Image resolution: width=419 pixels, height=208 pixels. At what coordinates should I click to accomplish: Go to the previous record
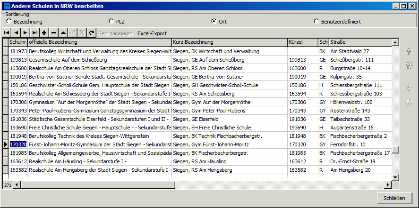click(16, 33)
